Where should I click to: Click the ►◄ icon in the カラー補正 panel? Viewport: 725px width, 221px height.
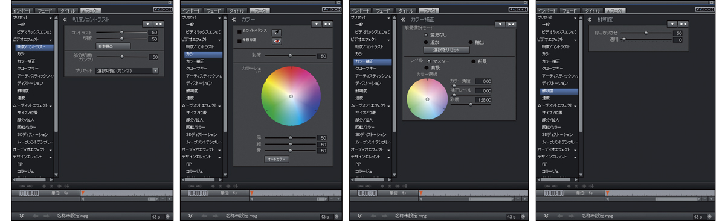click(511, 24)
